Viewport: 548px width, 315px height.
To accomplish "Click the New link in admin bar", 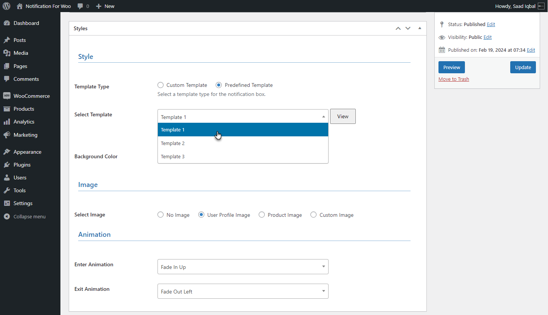I will (x=110, y=6).
